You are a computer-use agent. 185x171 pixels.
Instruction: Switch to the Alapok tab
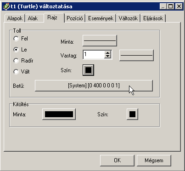pos(15,18)
